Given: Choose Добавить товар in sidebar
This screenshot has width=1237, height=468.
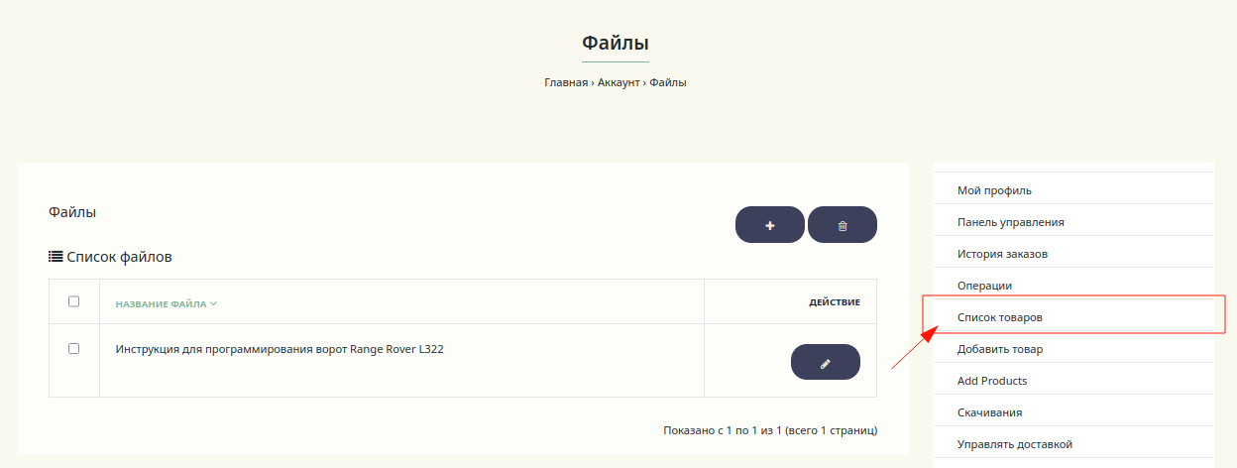Looking at the screenshot, I should pos(999,349).
